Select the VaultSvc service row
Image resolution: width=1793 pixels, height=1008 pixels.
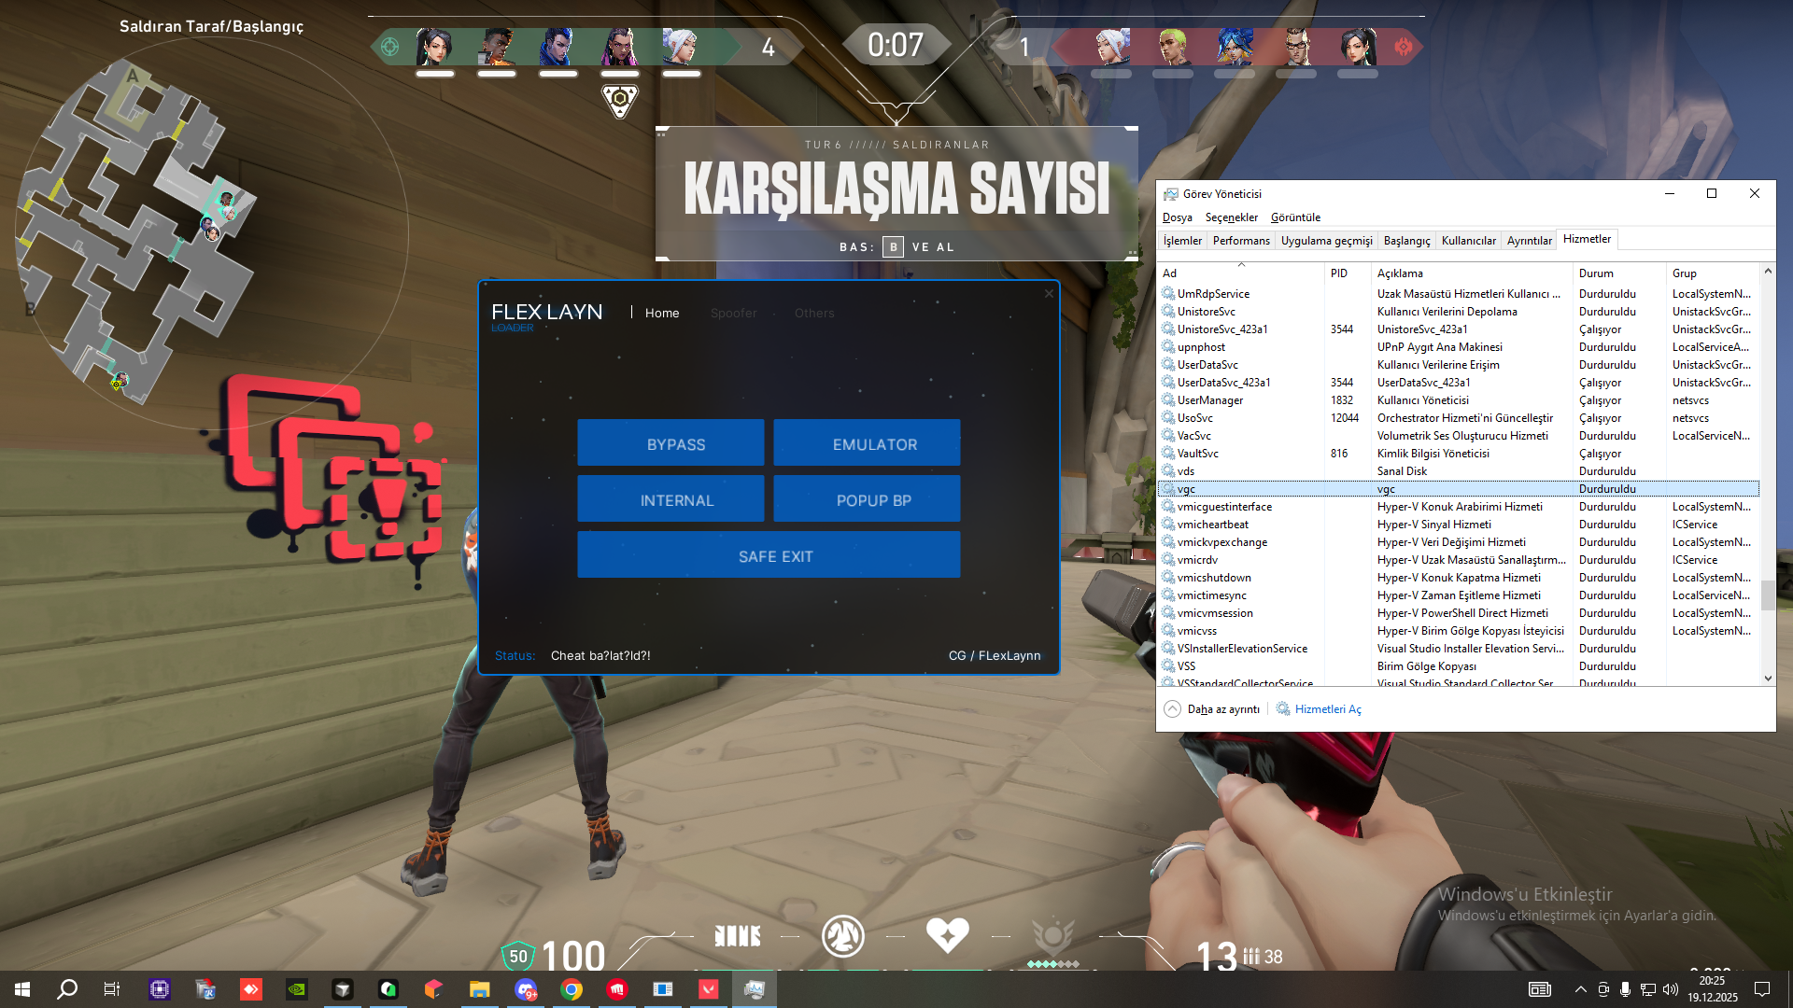(x=1459, y=453)
